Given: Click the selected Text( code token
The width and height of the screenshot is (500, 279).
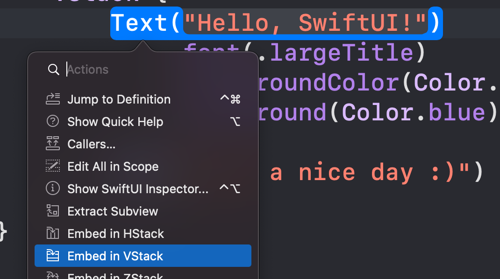Looking at the screenshot, I should click(x=146, y=23).
